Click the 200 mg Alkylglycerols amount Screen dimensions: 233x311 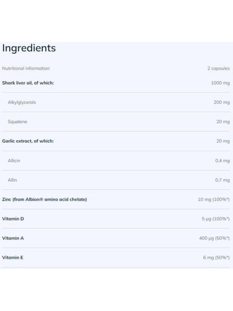pyautogui.click(x=222, y=102)
